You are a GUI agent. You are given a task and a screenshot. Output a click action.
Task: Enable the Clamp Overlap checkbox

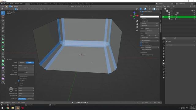pos(19,79)
